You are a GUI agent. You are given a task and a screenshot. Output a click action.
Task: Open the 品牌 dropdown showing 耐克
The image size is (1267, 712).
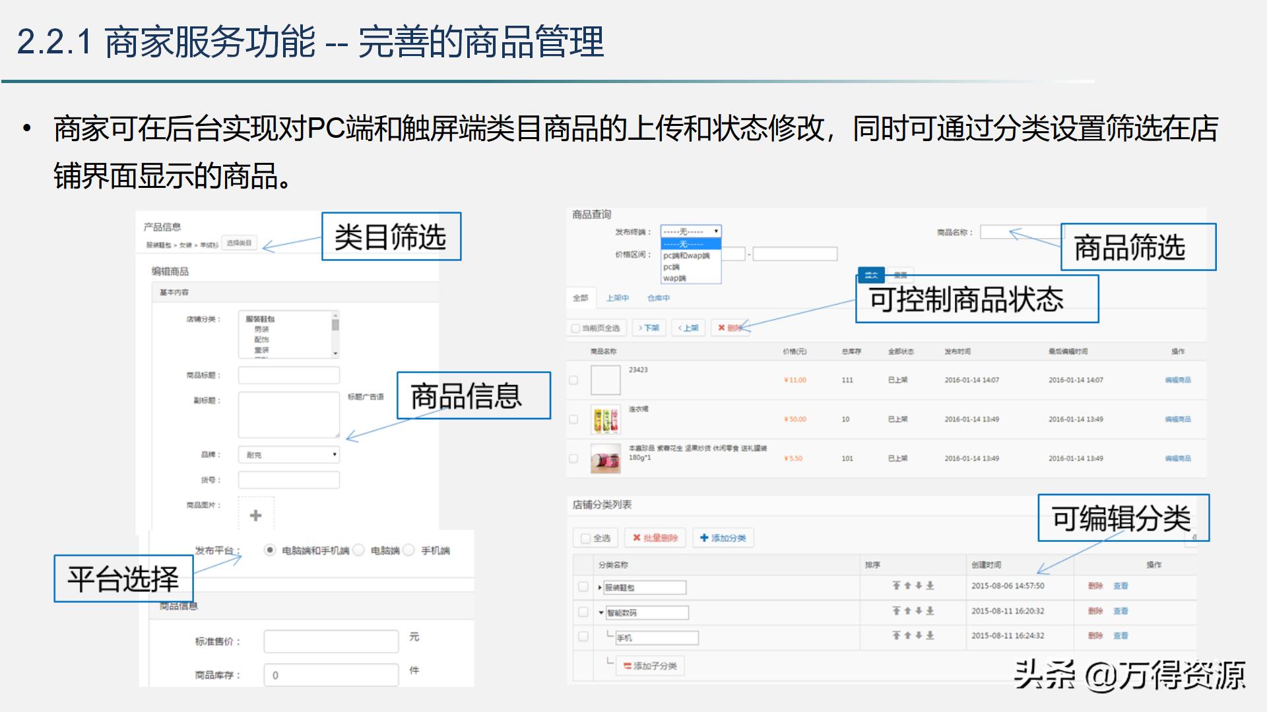point(288,455)
